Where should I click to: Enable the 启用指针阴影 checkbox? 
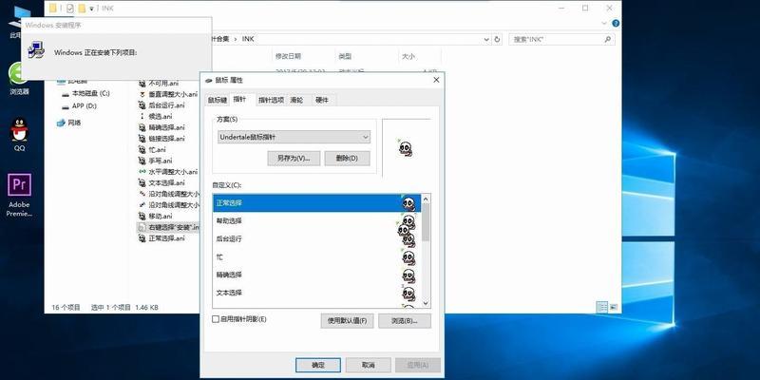click(216, 319)
